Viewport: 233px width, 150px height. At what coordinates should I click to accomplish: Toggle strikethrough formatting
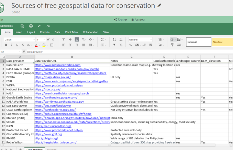[x=23, y=45]
